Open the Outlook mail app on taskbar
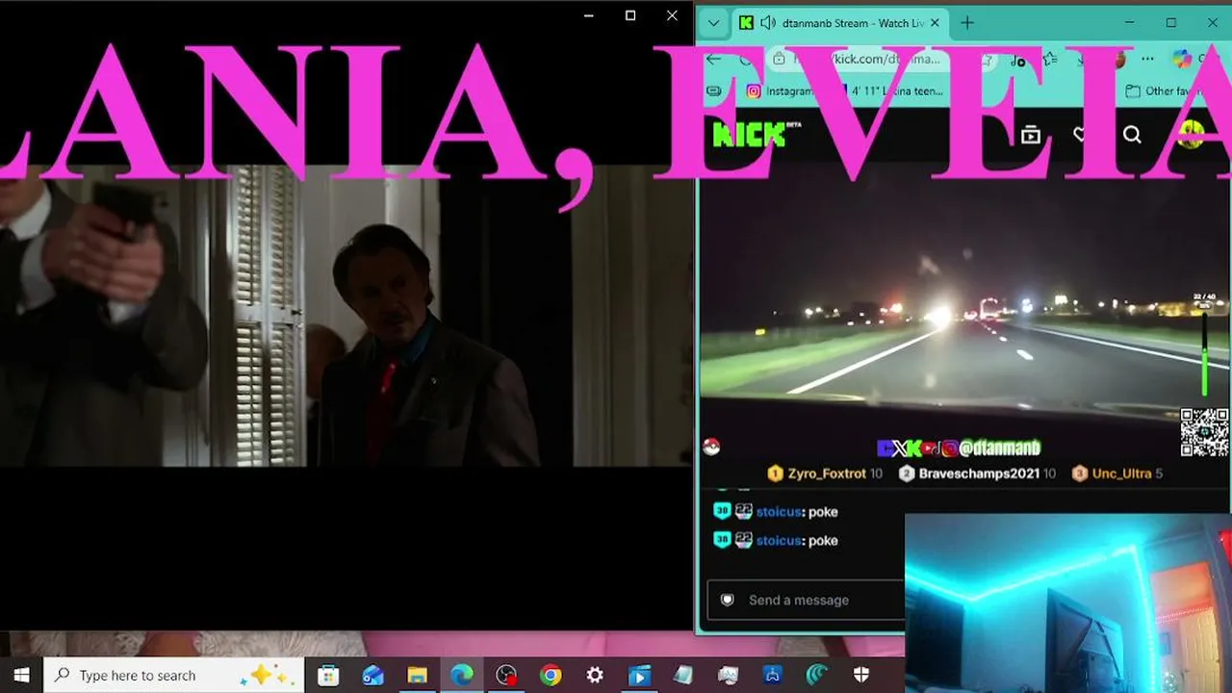The image size is (1232, 693). point(372,676)
